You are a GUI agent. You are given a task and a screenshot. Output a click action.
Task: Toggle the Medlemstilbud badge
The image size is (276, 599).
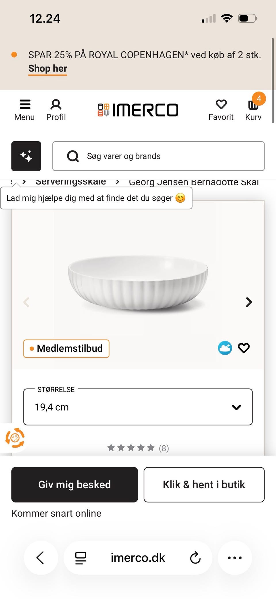66,349
